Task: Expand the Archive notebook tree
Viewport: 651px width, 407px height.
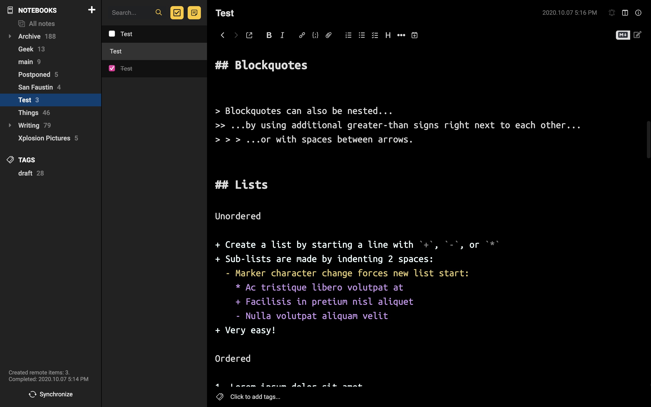Action: 10,36
